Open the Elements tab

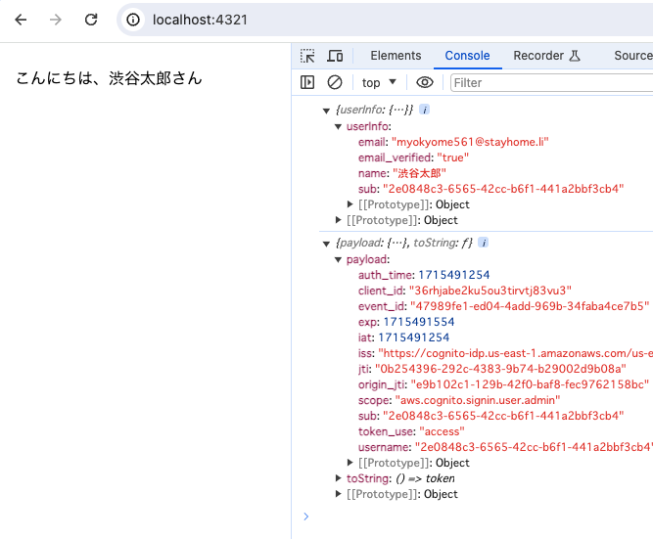[396, 56]
